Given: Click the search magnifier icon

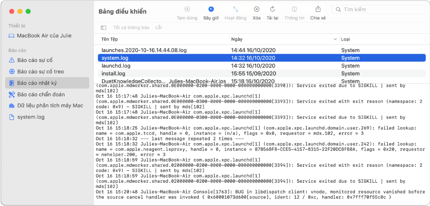Looking at the screenshot, I should (339, 10).
